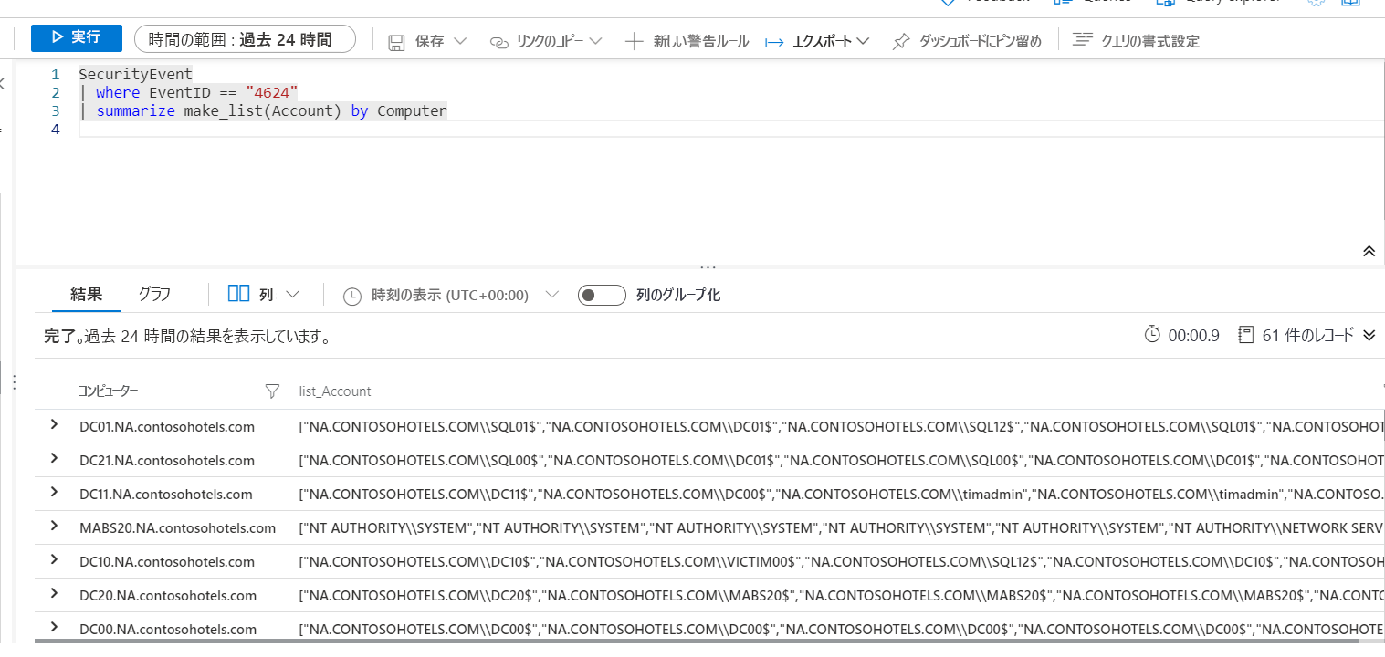Screen dimensions: 1385x657
Task: Expand the DC11.NA.contosohotels.com row
Action: 54,492
